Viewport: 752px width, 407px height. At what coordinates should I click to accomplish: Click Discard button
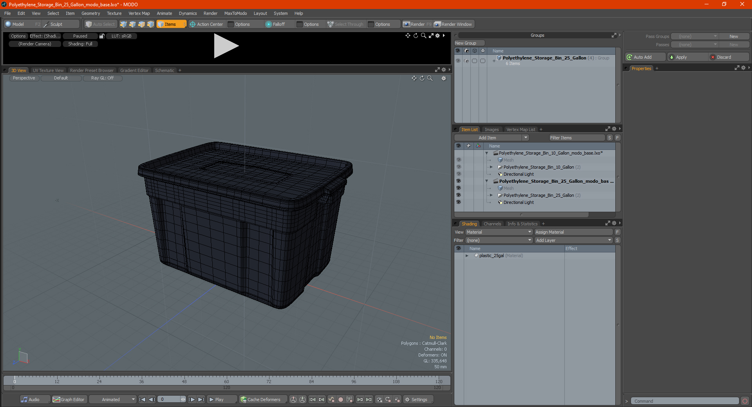pos(728,57)
